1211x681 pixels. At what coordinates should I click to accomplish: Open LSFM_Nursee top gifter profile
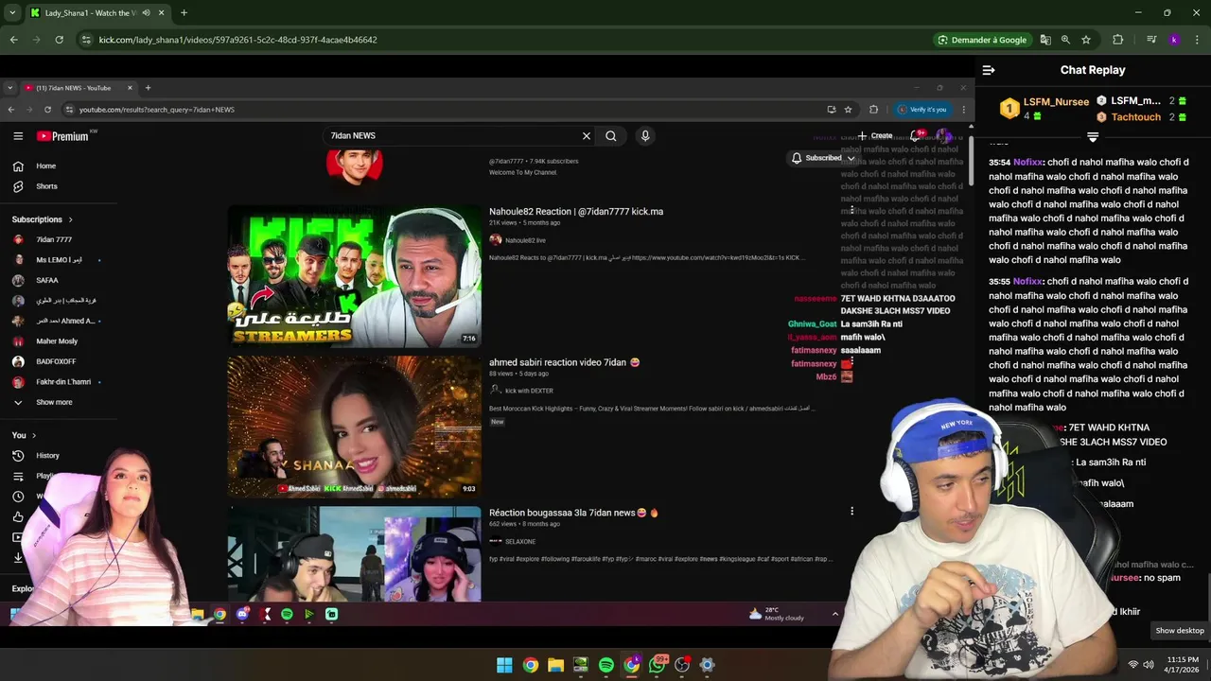point(1056,102)
